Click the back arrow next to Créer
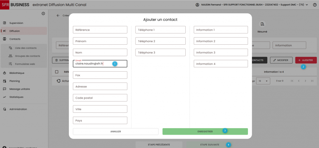Screen dimensions: 319x148 58,16
